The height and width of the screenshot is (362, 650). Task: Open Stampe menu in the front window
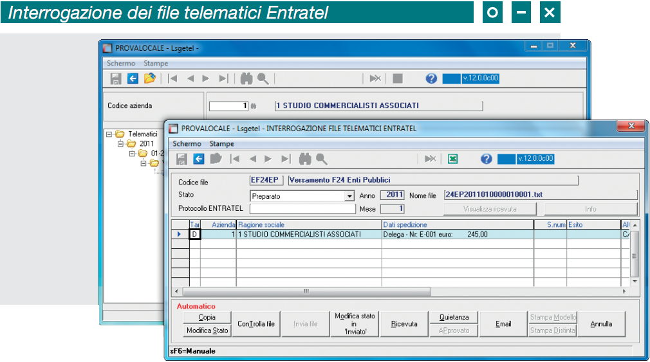coord(222,144)
